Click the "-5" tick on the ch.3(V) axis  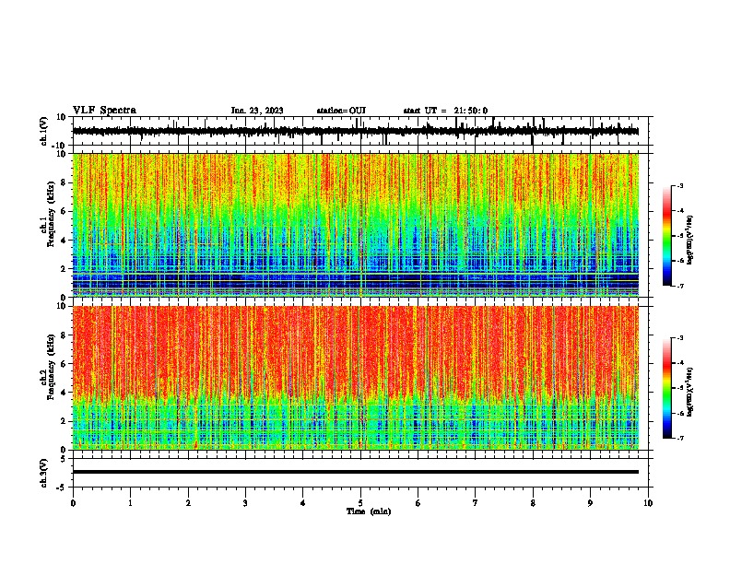(63, 488)
